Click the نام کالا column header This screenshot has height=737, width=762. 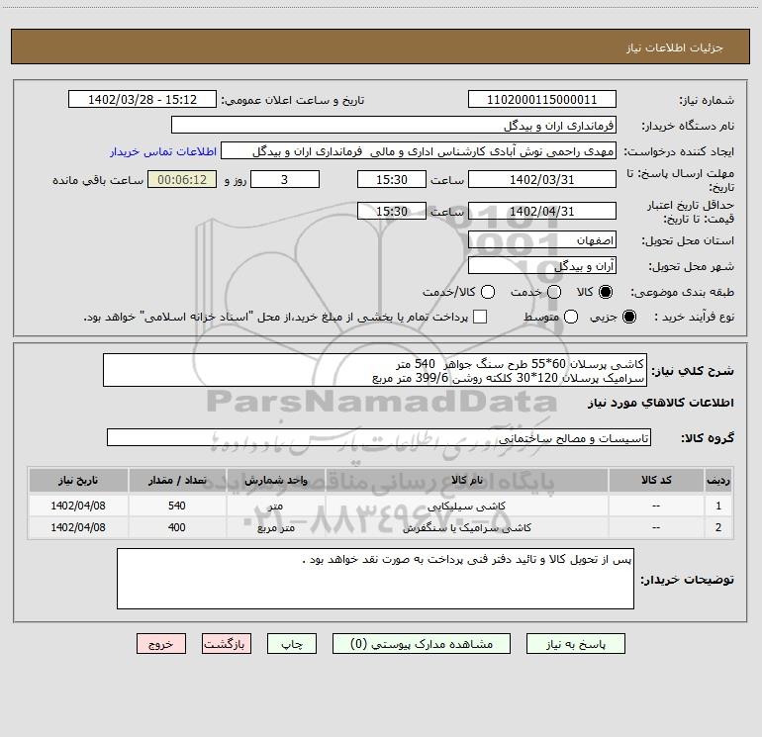point(466,481)
